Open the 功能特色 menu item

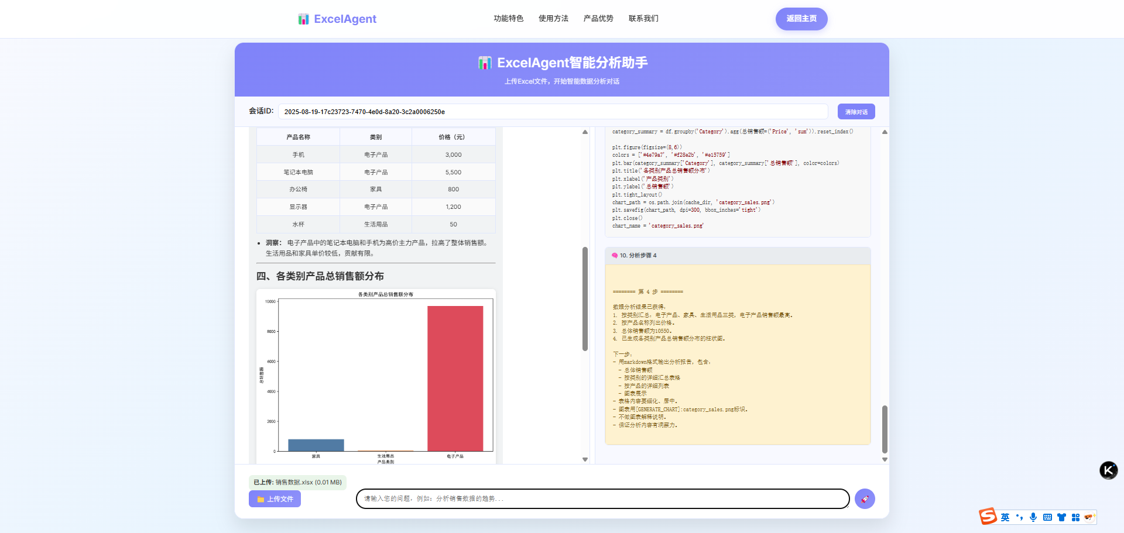pos(509,19)
